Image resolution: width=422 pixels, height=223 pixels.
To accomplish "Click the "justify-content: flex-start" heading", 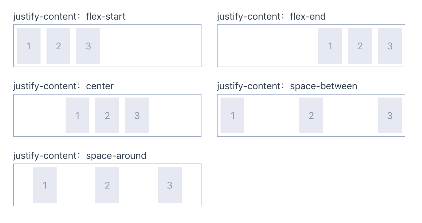I will (x=69, y=16).
